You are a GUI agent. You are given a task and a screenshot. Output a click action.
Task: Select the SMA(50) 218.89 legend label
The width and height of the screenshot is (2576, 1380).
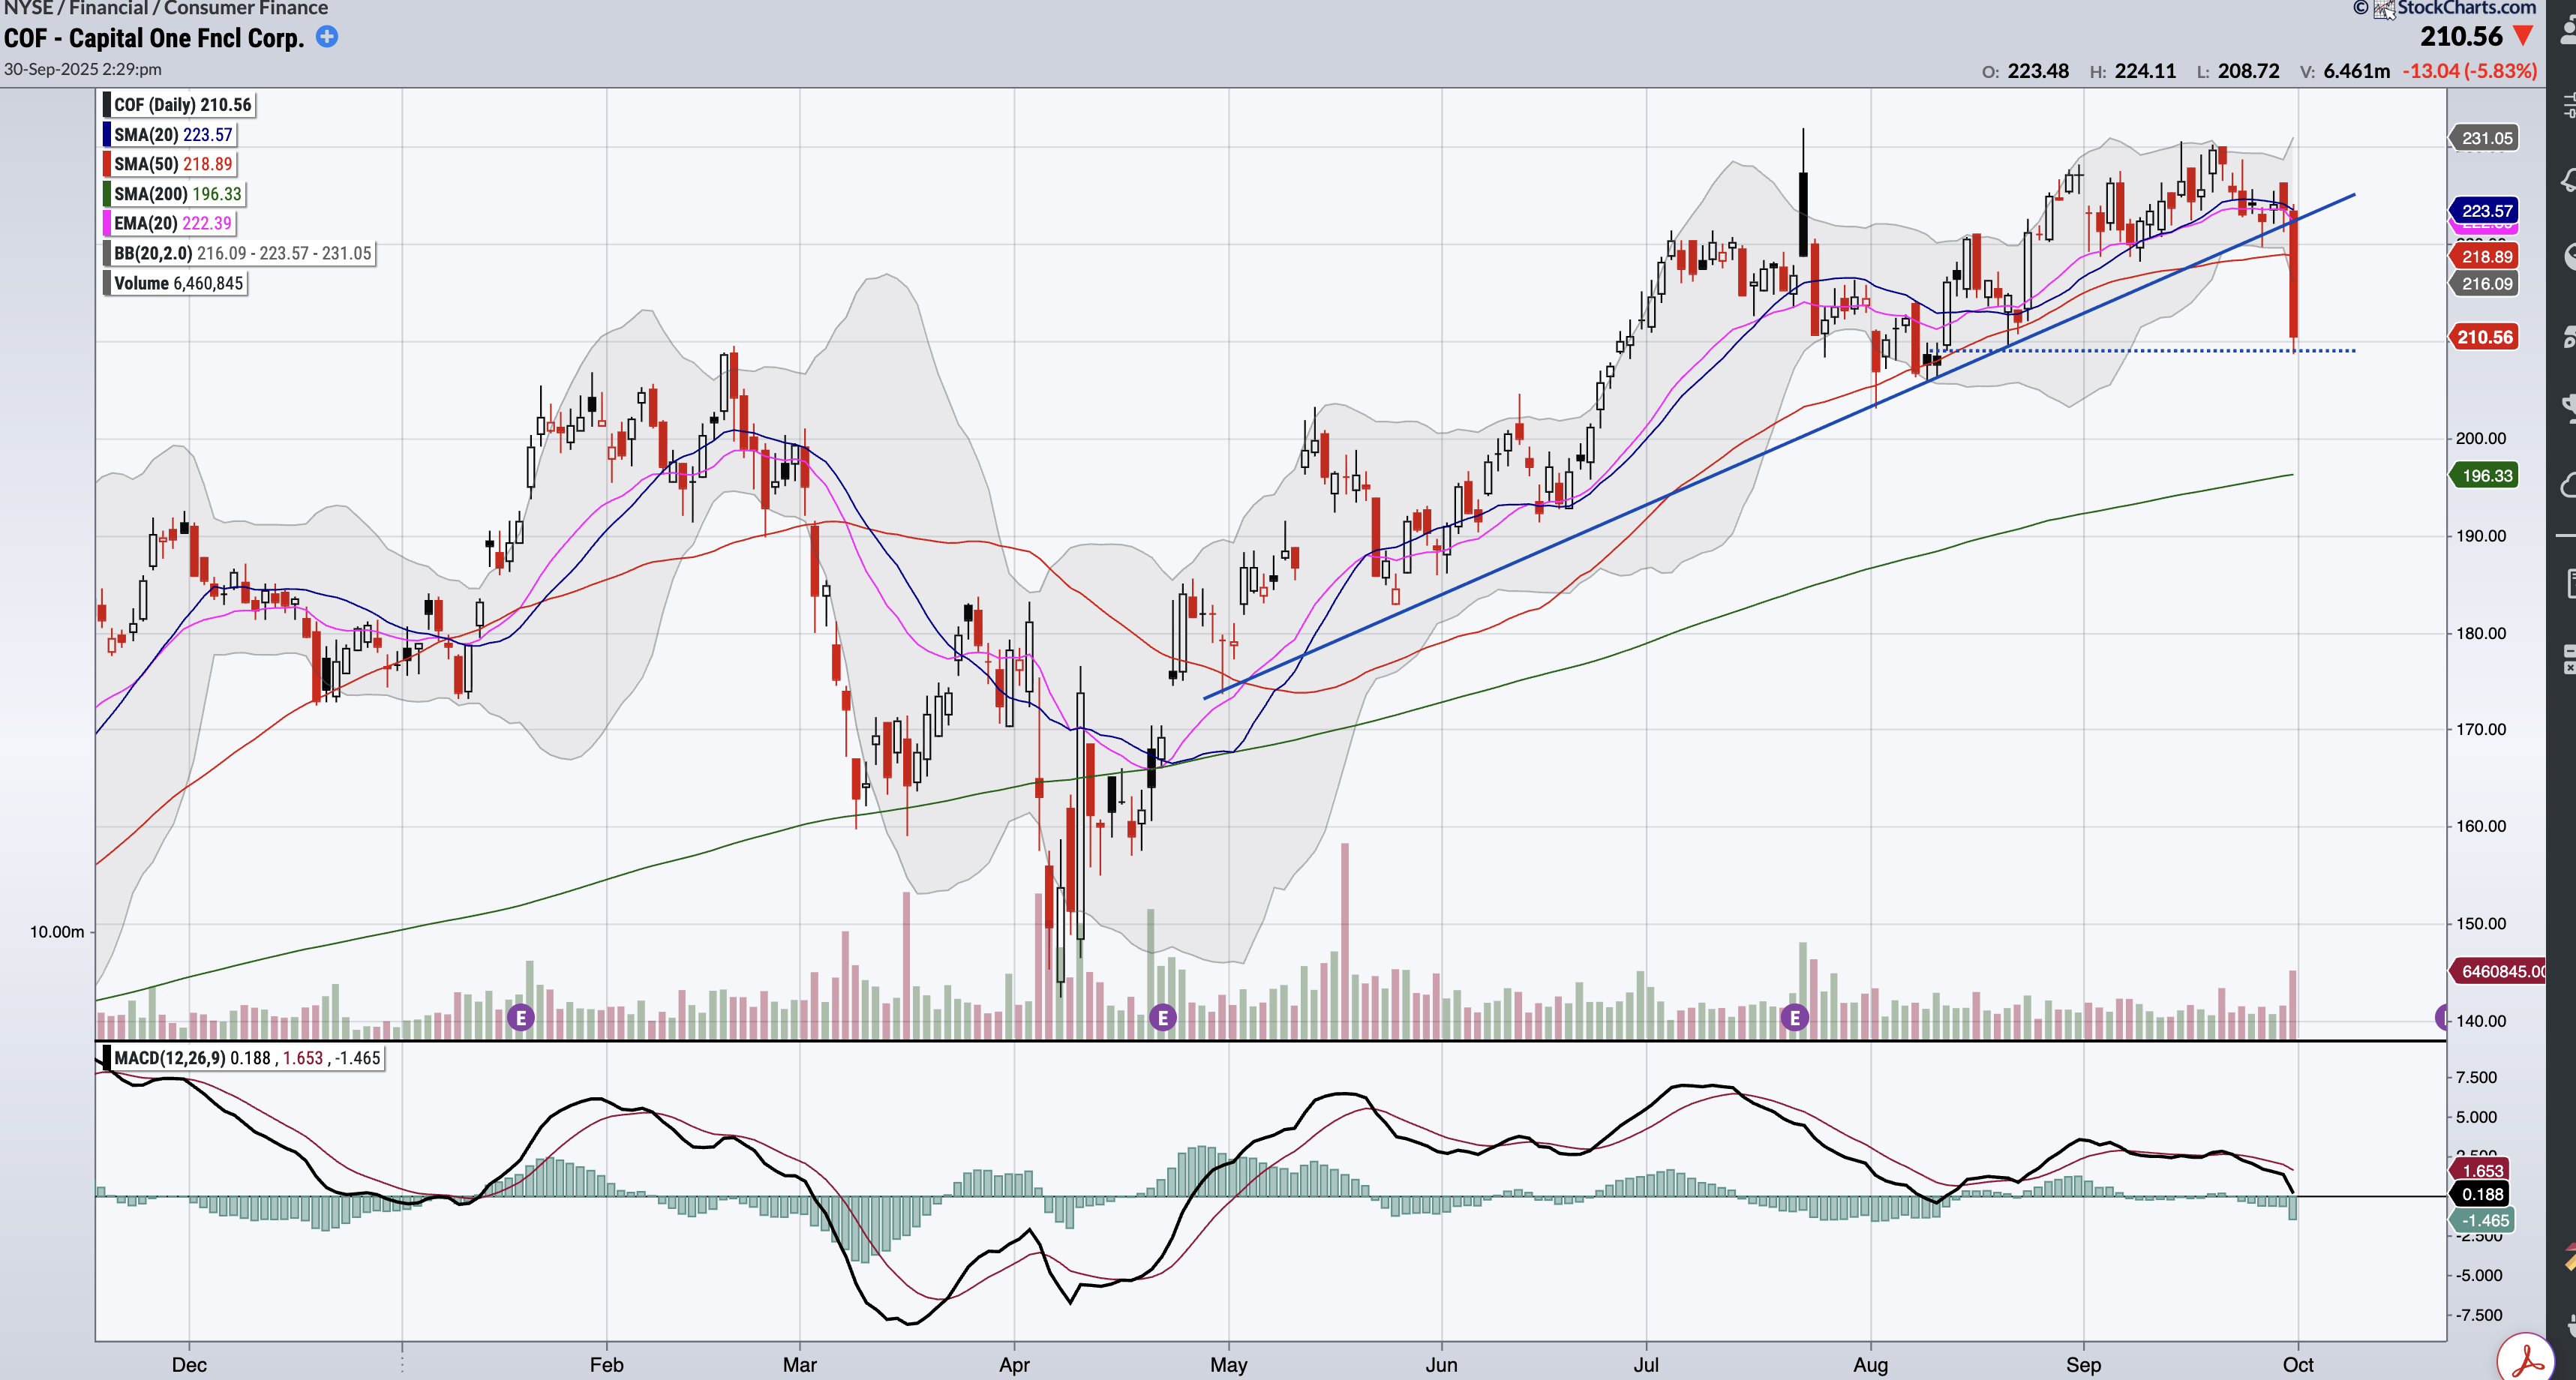[x=173, y=164]
